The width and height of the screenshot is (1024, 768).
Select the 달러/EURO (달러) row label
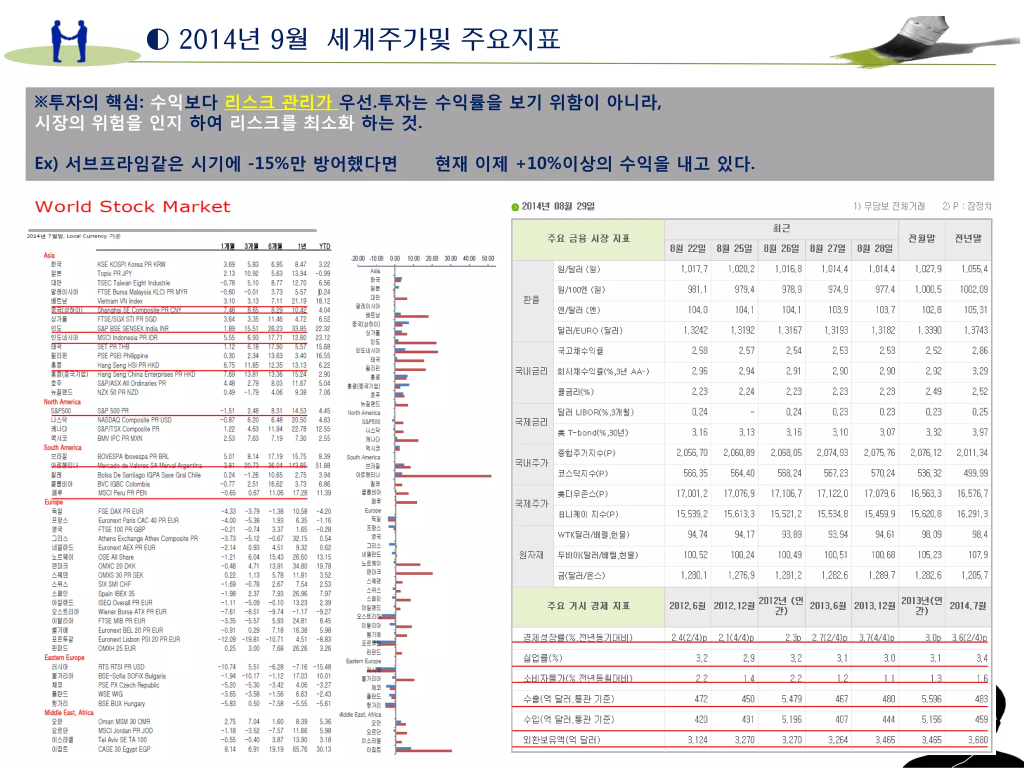tap(590, 330)
